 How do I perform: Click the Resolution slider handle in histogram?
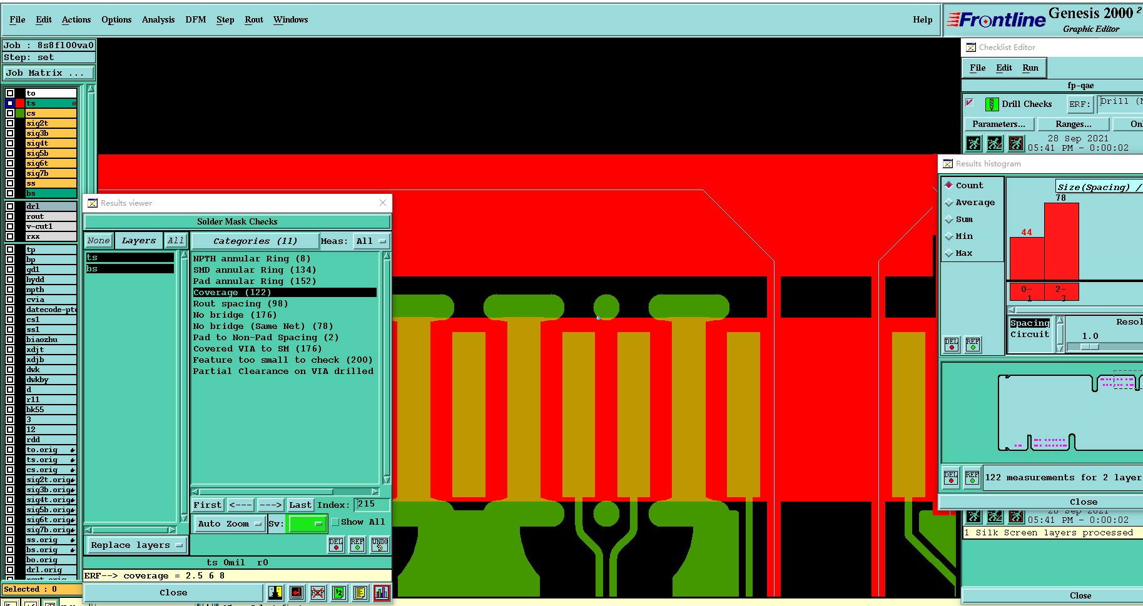(1089, 347)
